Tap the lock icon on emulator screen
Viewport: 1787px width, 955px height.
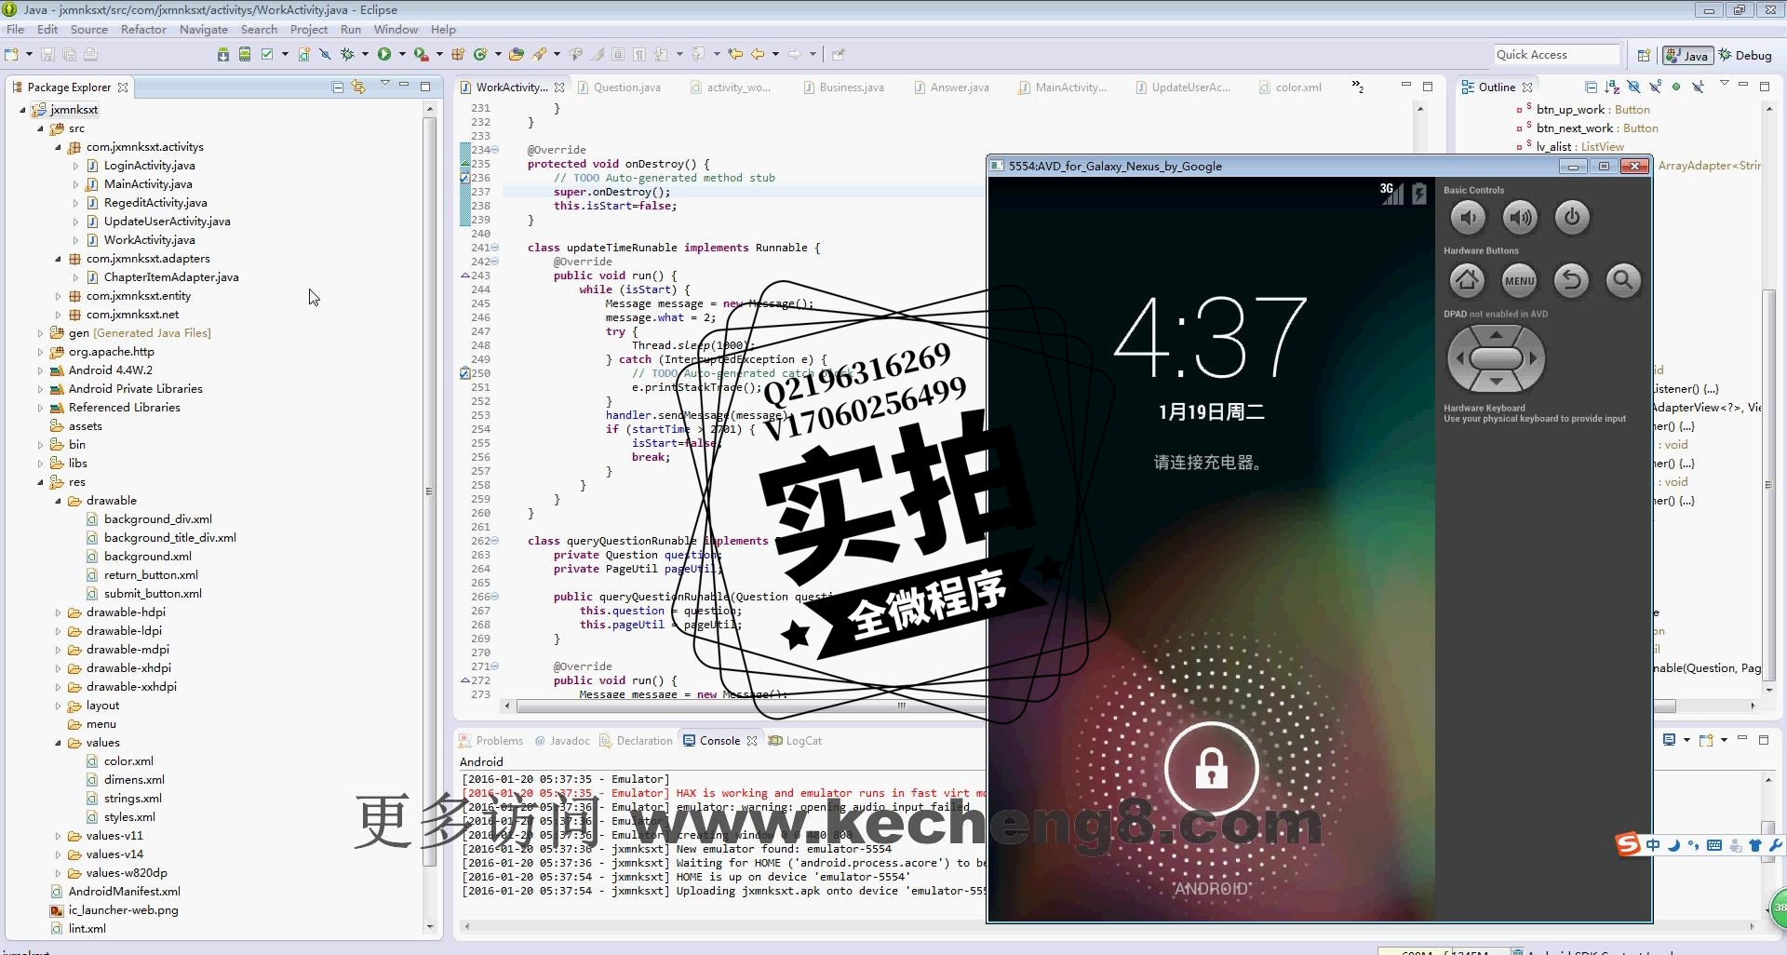pos(1211,769)
